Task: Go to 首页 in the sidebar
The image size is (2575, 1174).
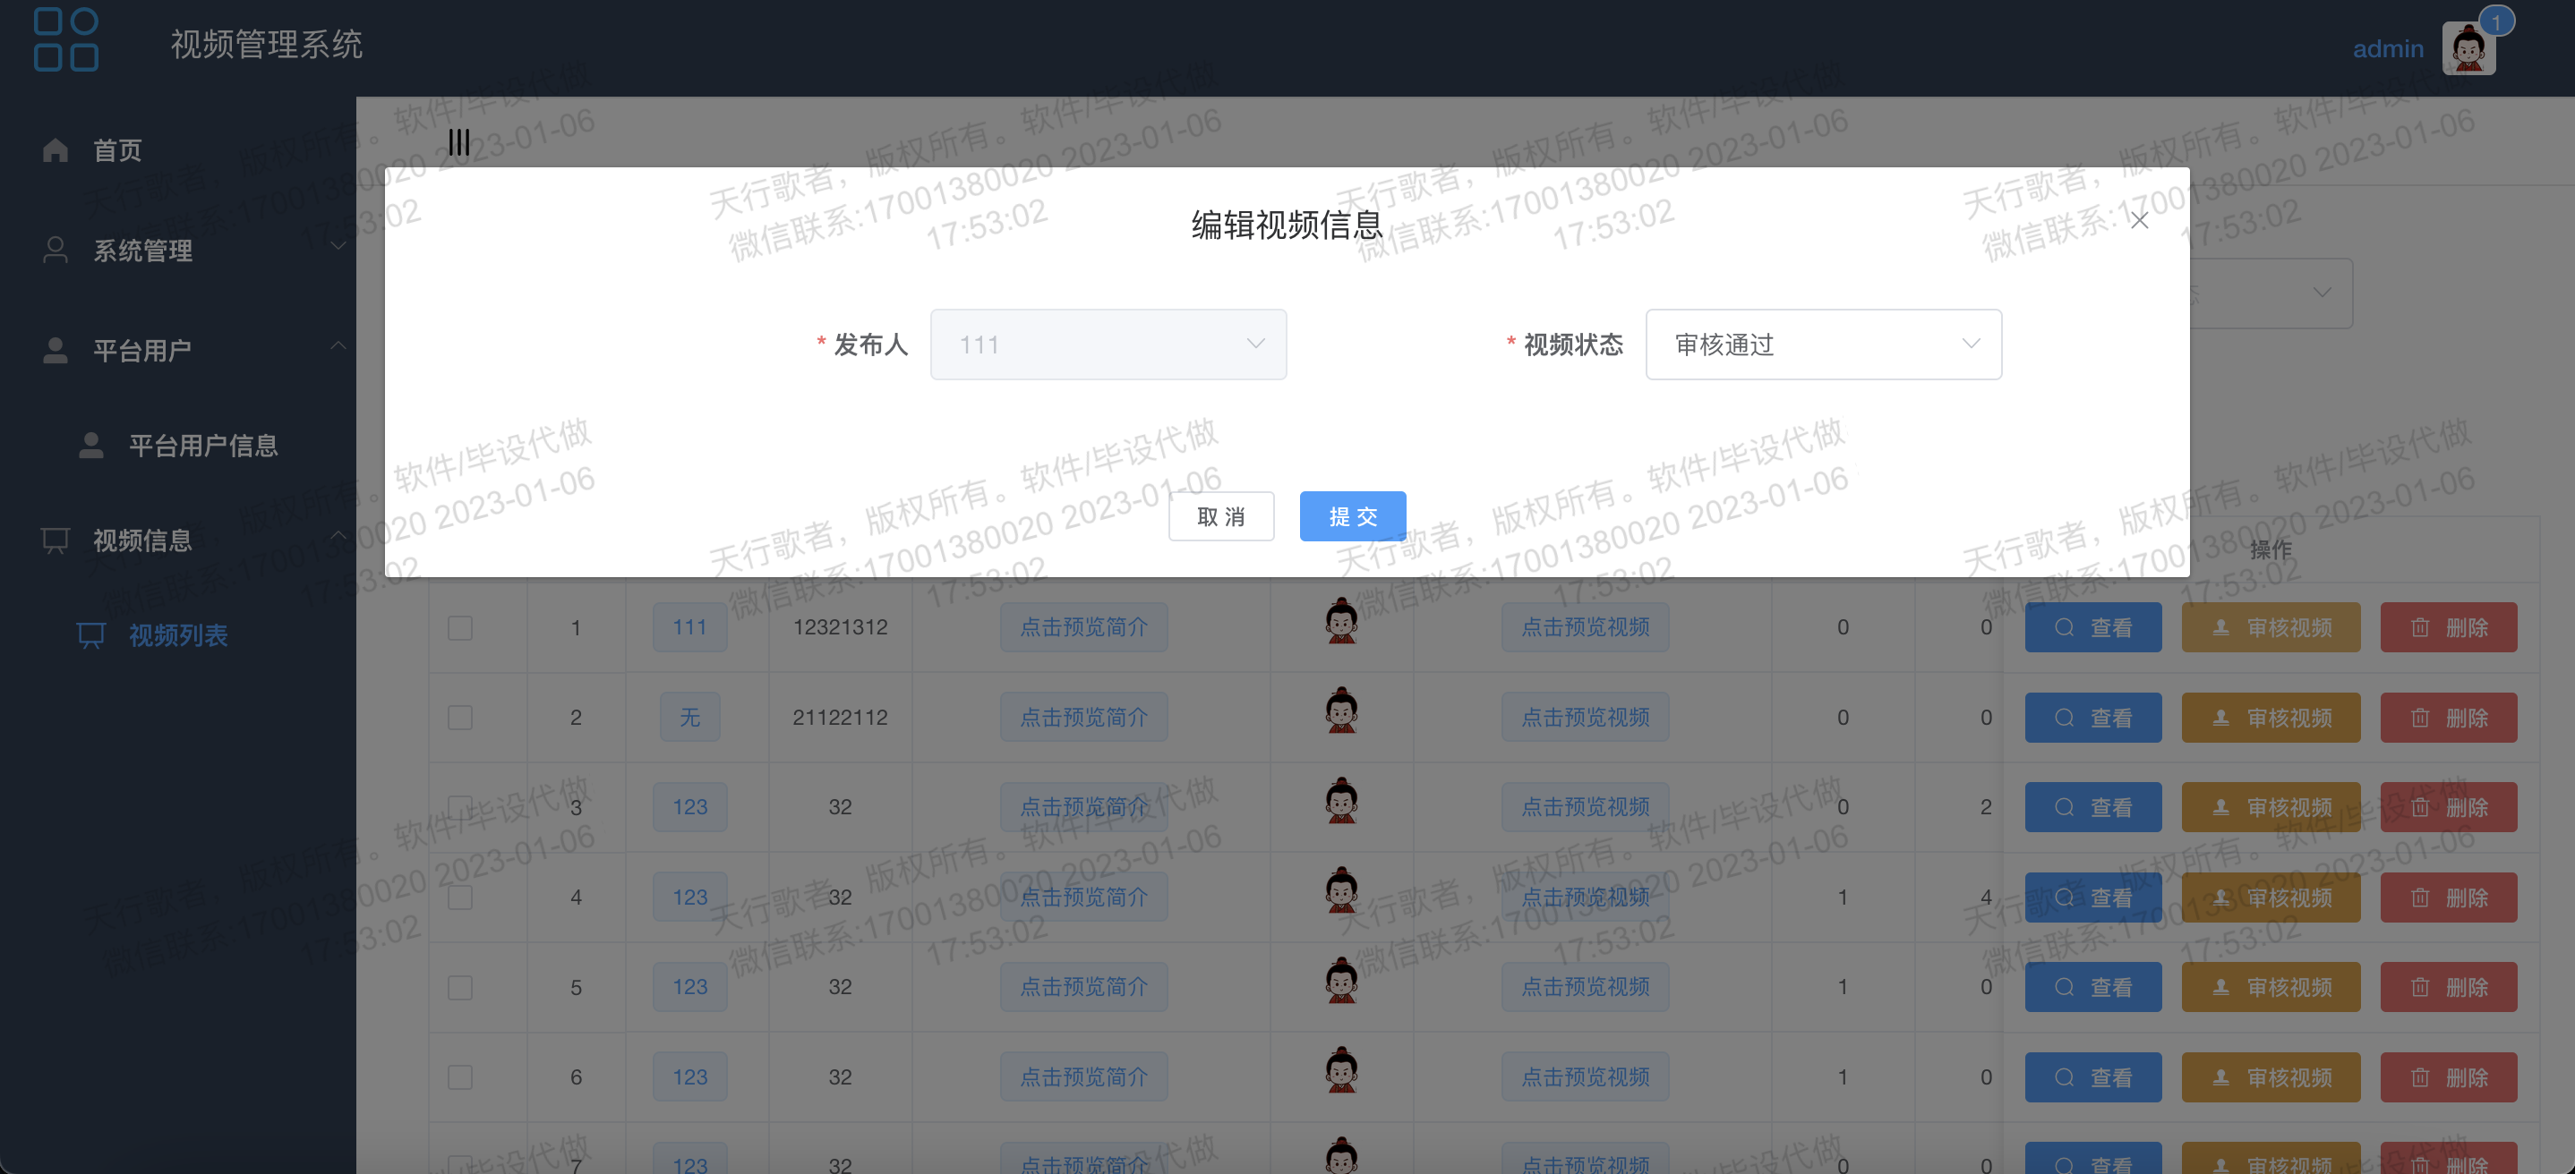Action: pyautogui.click(x=118, y=149)
